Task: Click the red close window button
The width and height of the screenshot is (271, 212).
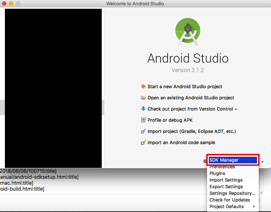Action: pos(4,3)
